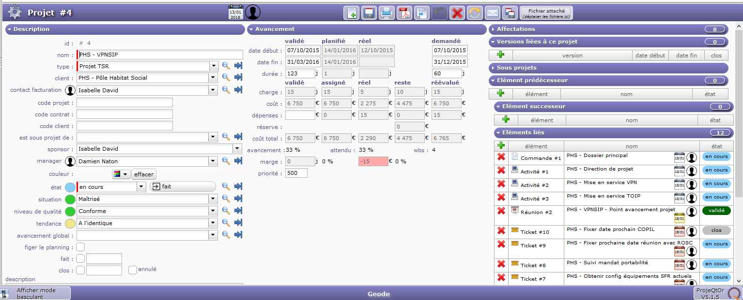The image size is (743, 300).
Task: Refresh the project with the yellow arrows icon
Action: click(475, 13)
